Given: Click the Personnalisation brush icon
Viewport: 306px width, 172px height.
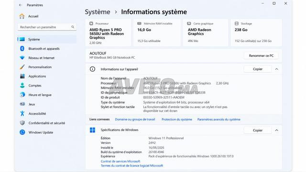Looking at the screenshot, I should [x=22, y=67].
